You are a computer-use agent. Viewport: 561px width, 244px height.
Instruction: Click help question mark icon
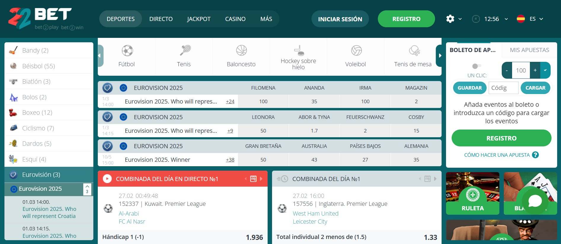(x=535, y=155)
